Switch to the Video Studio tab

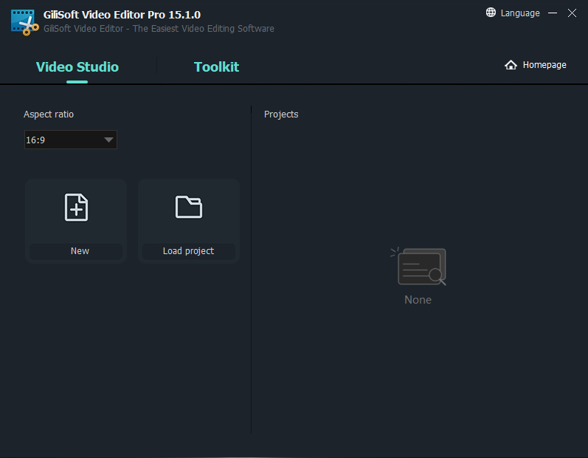click(x=77, y=66)
